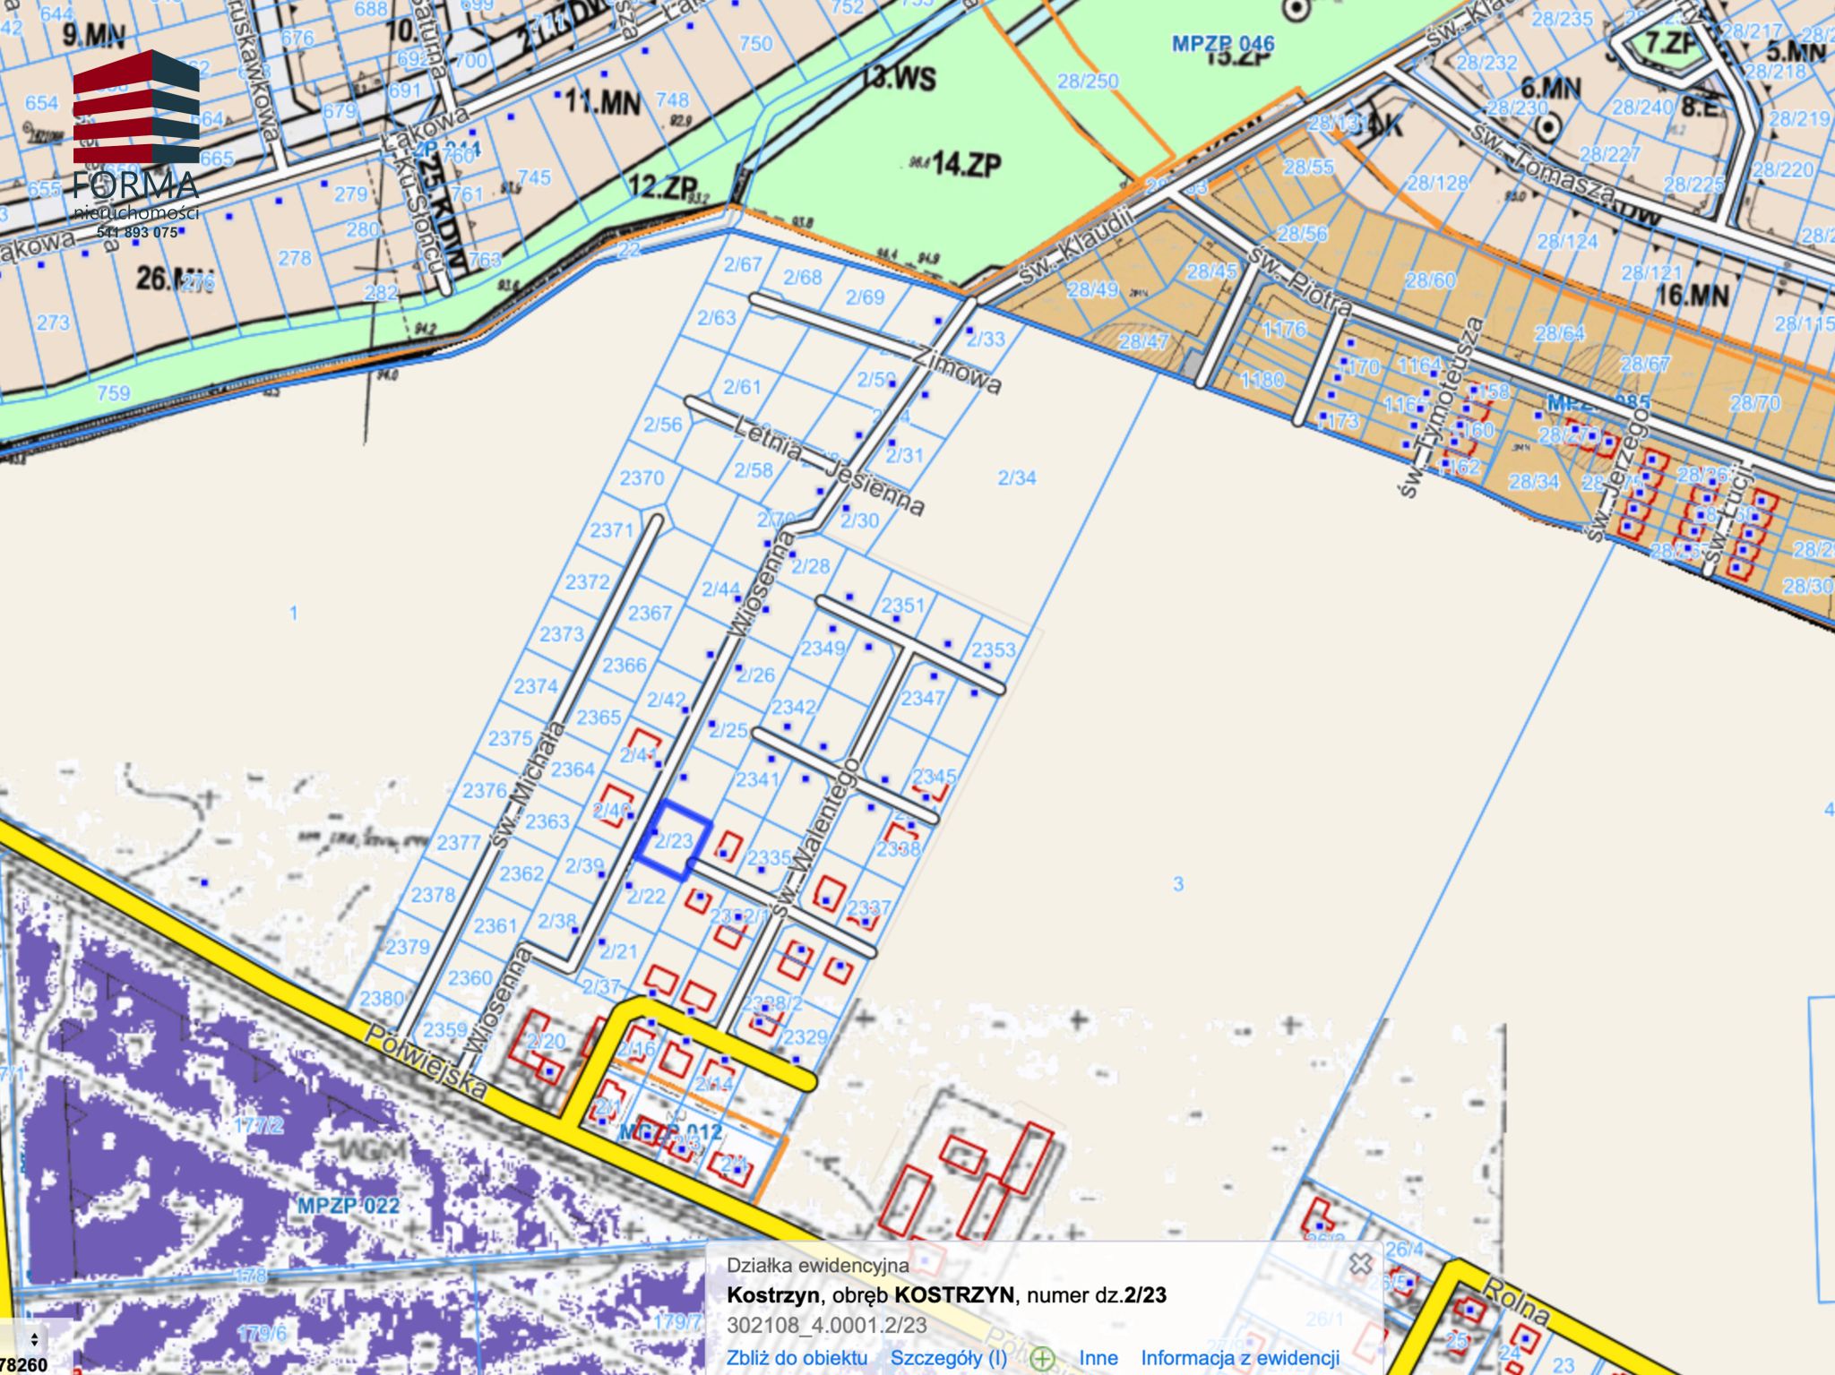This screenshot has width=1835, height=1375.
Task: Click the MPZP 046 plan label
Action: (1223, 43)
